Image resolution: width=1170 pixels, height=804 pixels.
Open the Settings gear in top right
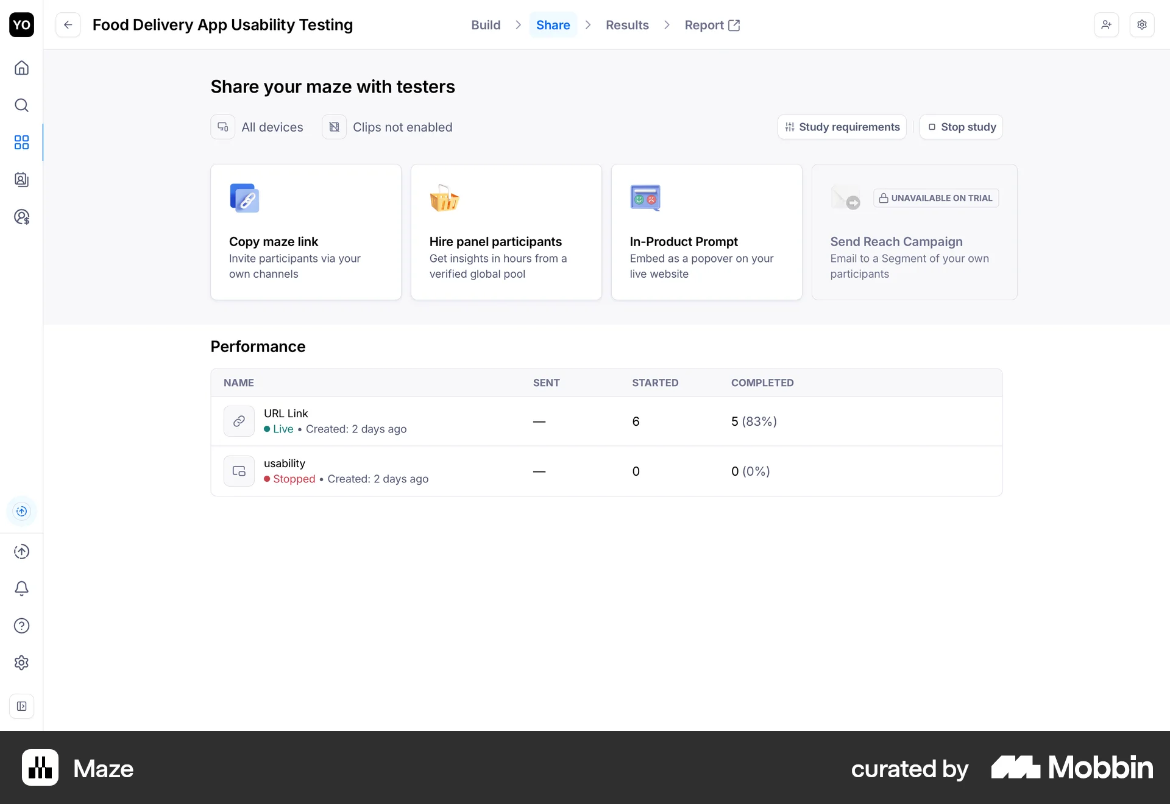(x=1143, y=25)
